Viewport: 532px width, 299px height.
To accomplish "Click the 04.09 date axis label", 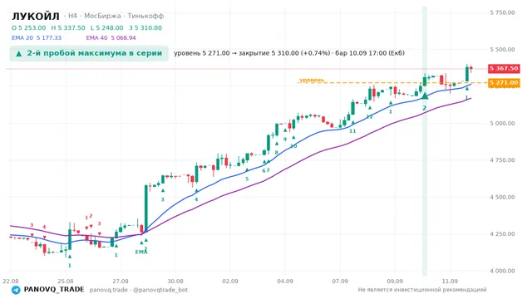I will tap(285, 282).
